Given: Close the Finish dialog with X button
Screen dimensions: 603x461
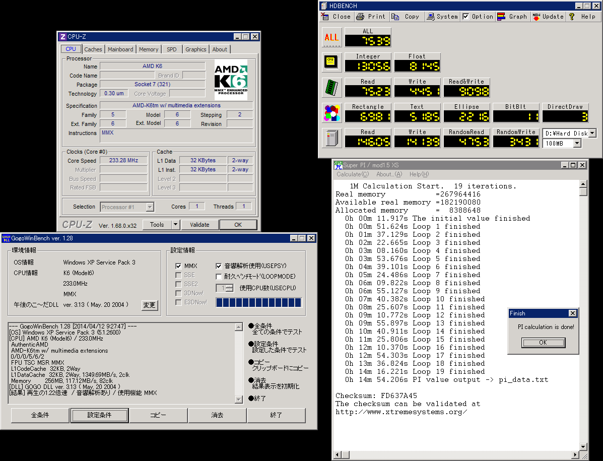Looking at the screenshot, I should (572, 313).
